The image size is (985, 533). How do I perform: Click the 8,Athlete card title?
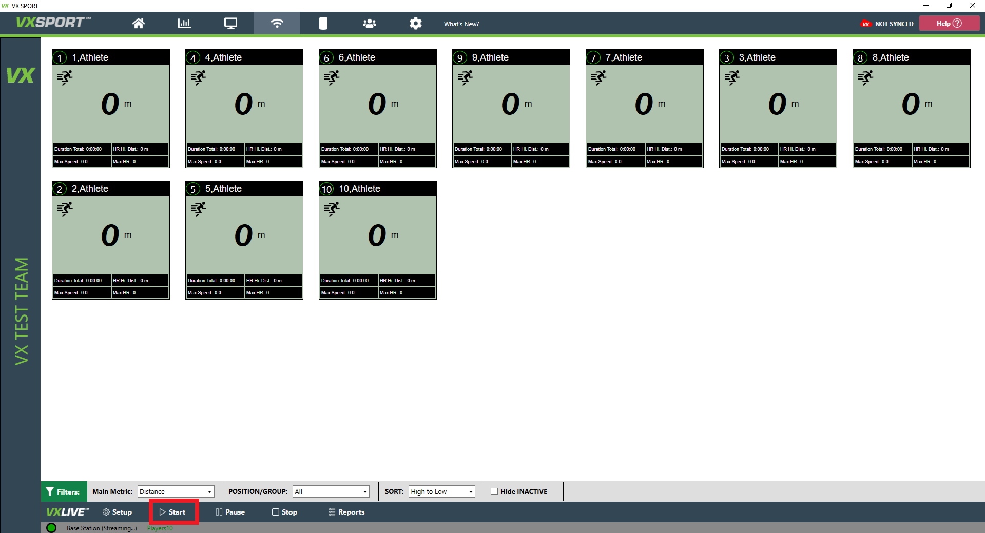891,57
